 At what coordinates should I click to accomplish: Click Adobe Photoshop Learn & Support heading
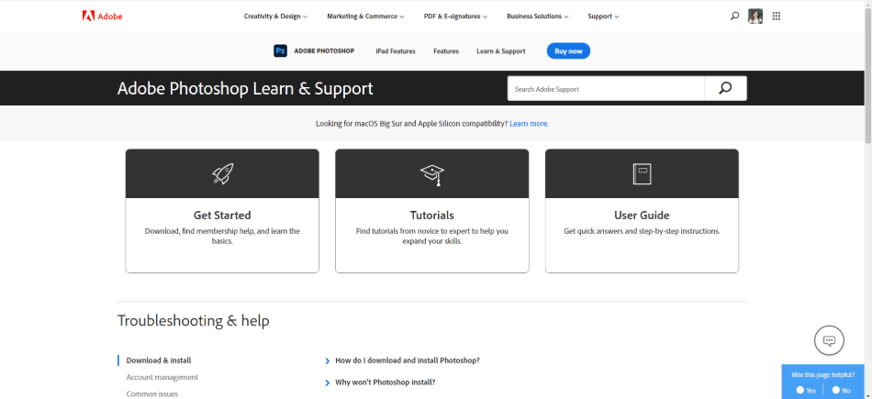click(x=245, y=88)
